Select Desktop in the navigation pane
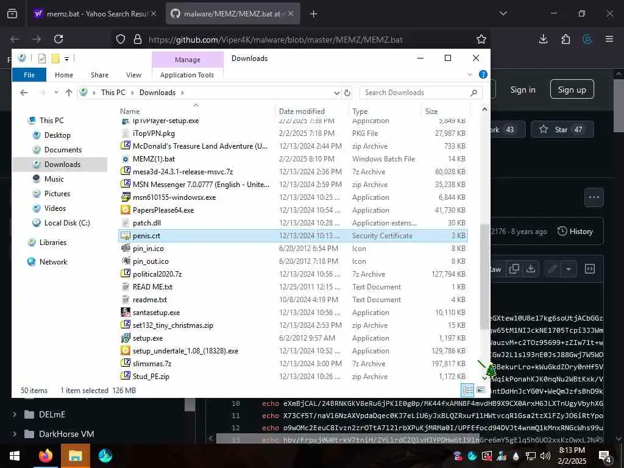The width and height of the screenshot is (624, 468). [57, 135]
